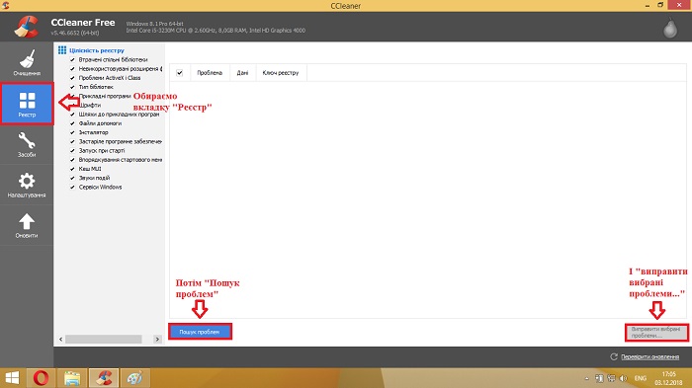Click the refresh icon beside update link
Screen dimensions: 692x388
[614, 356]
